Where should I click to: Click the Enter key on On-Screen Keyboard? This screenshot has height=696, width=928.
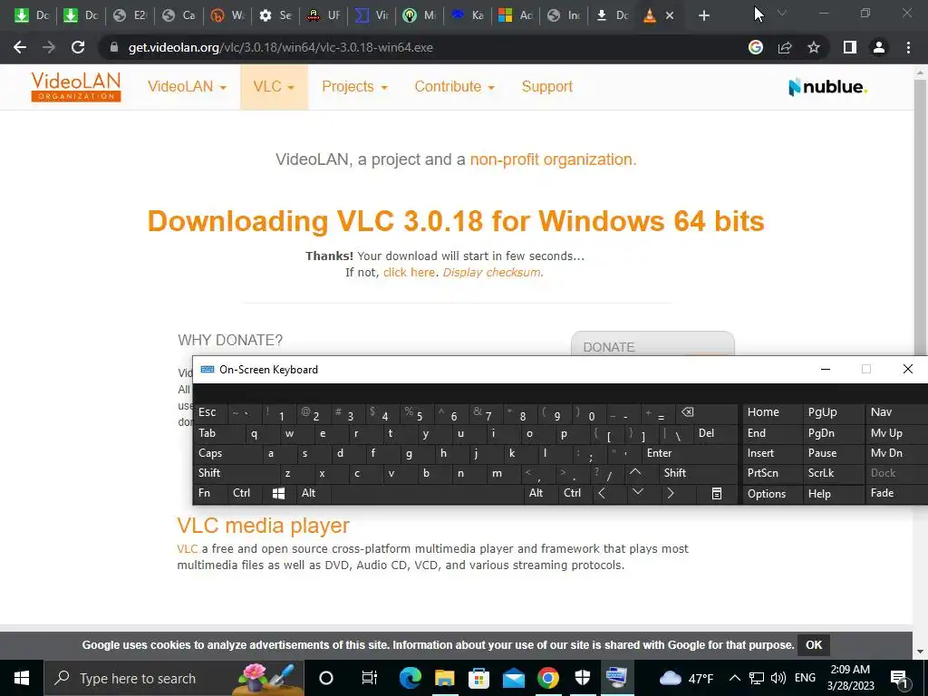(x=688, y=453)
